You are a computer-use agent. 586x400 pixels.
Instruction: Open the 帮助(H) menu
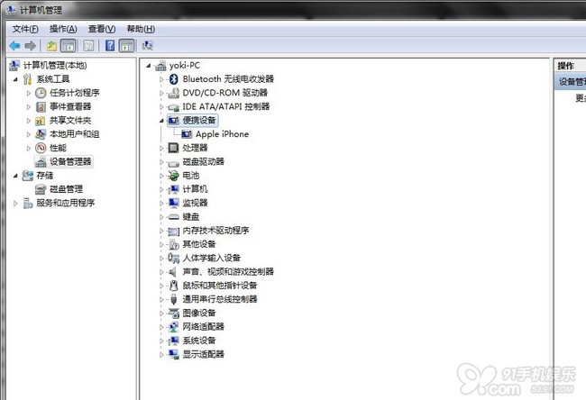coord(141,29)
